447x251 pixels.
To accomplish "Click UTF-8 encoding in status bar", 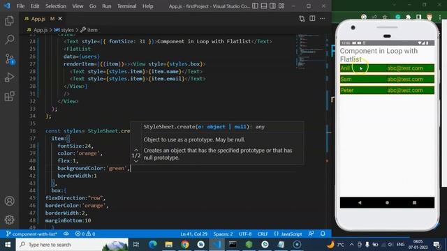I will pyautogui.click(x=245, y=234).
